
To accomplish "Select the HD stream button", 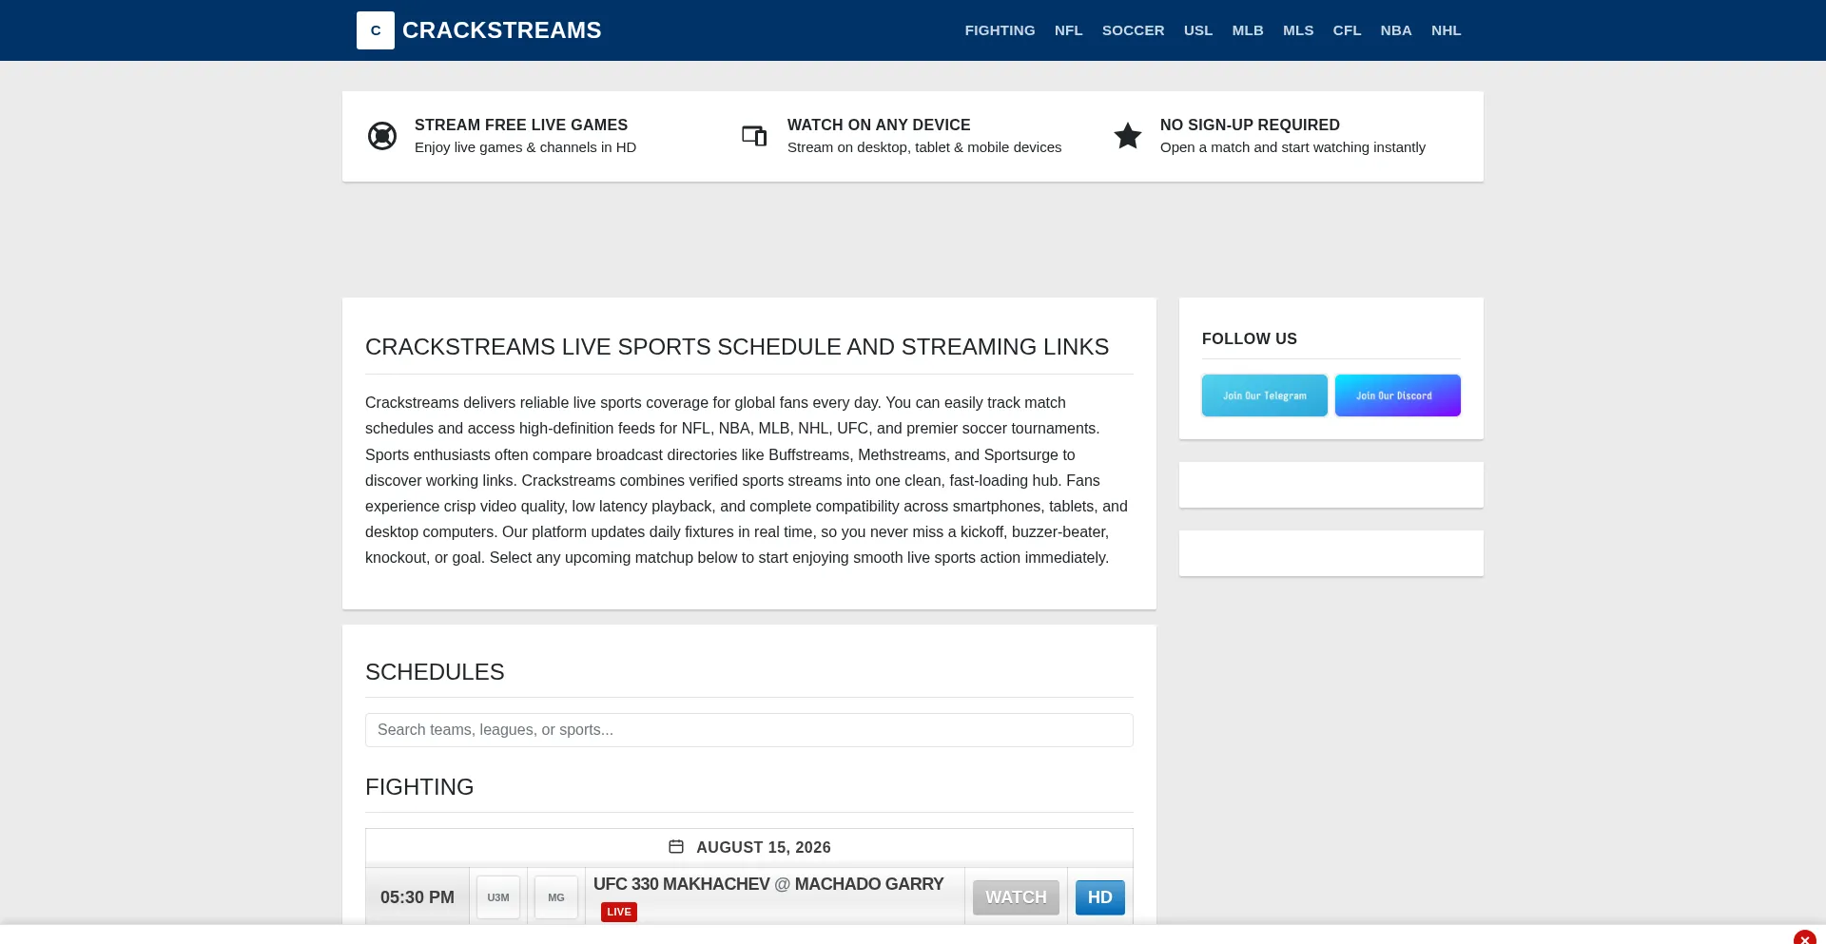I will 1100,897.
